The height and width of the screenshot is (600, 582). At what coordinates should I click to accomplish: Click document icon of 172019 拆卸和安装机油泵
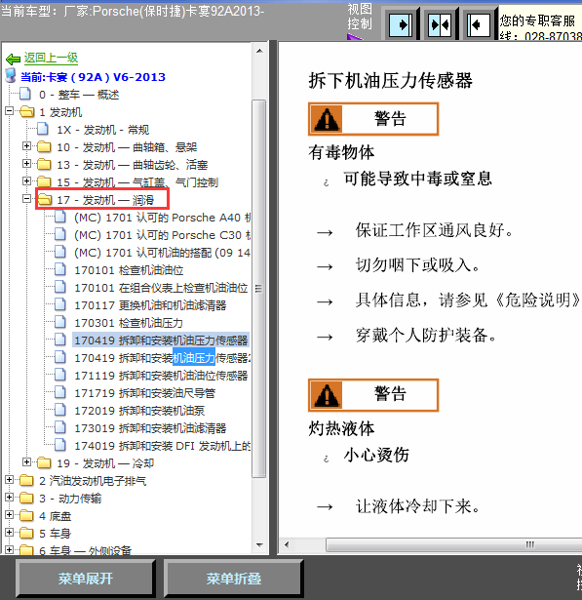point(60,410)
